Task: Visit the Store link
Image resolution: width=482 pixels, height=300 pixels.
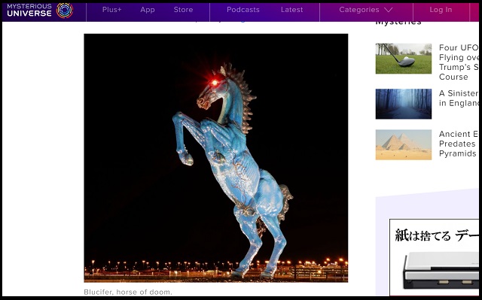Action: point(183,10)
